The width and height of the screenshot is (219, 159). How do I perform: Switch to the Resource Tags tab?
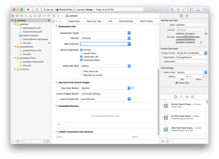(94, 21)
